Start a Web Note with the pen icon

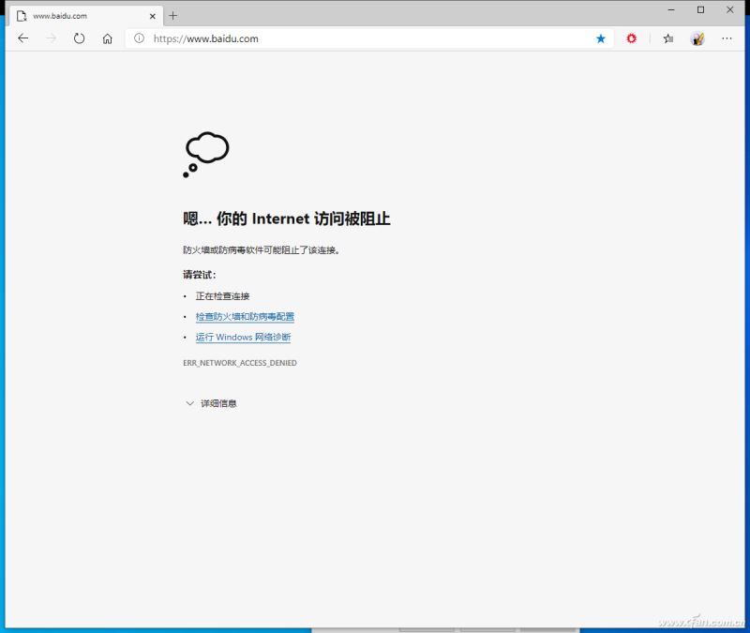tap(697, 38)
